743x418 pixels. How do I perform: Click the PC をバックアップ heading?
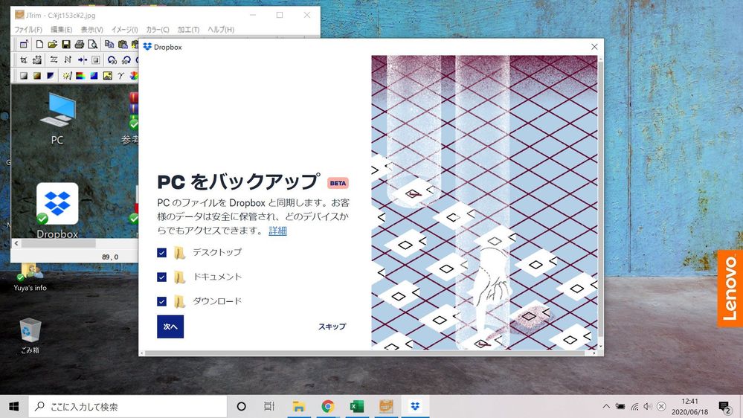[239, 182]
